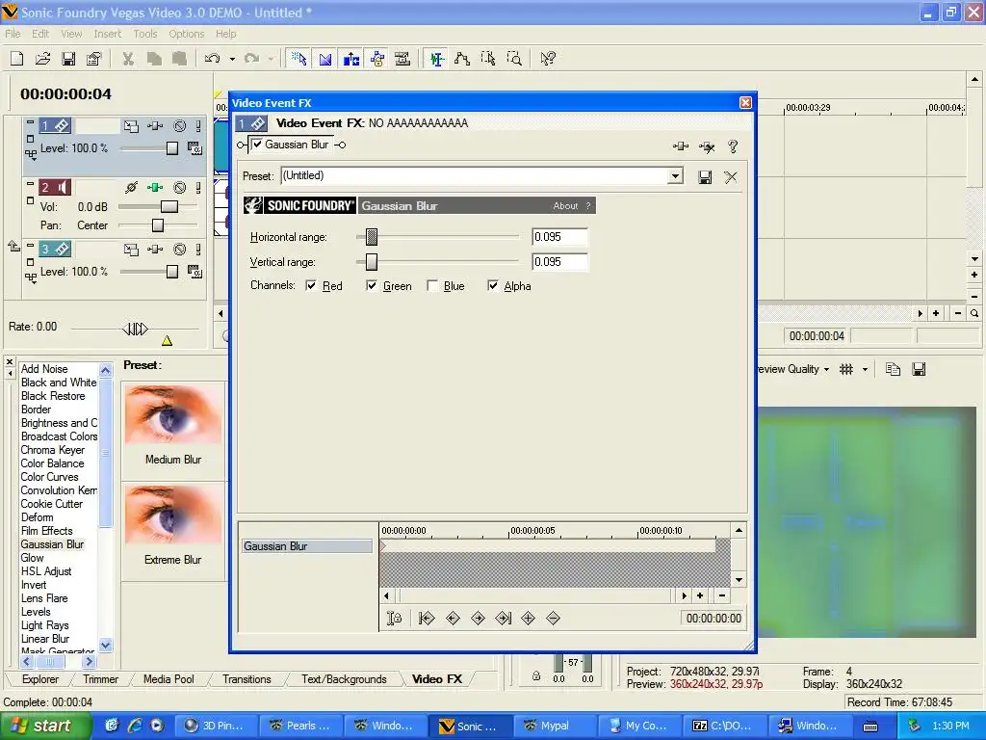Toggle the Green channel checkbox
This screenshot has width=986, height=740.
[372, 285]
